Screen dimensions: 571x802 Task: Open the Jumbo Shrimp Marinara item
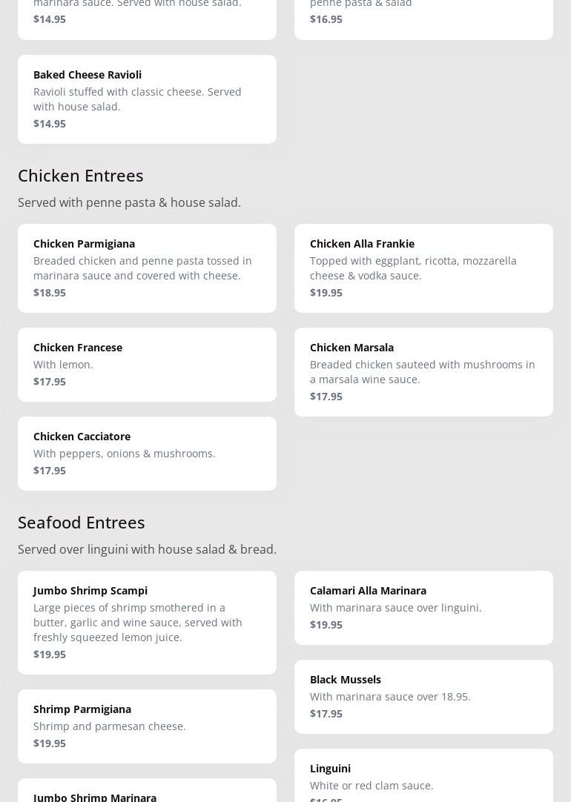pos(147,793)
